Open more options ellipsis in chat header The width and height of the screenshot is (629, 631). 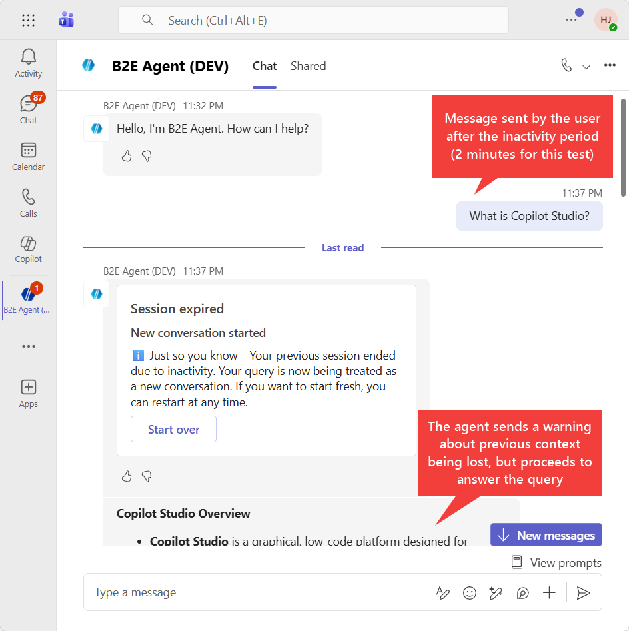click(610, 65)
